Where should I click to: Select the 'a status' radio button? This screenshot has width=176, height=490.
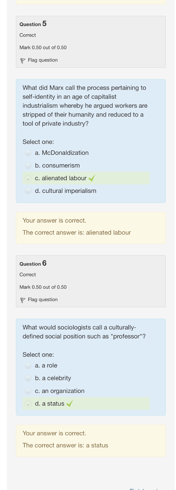point(28,404)
